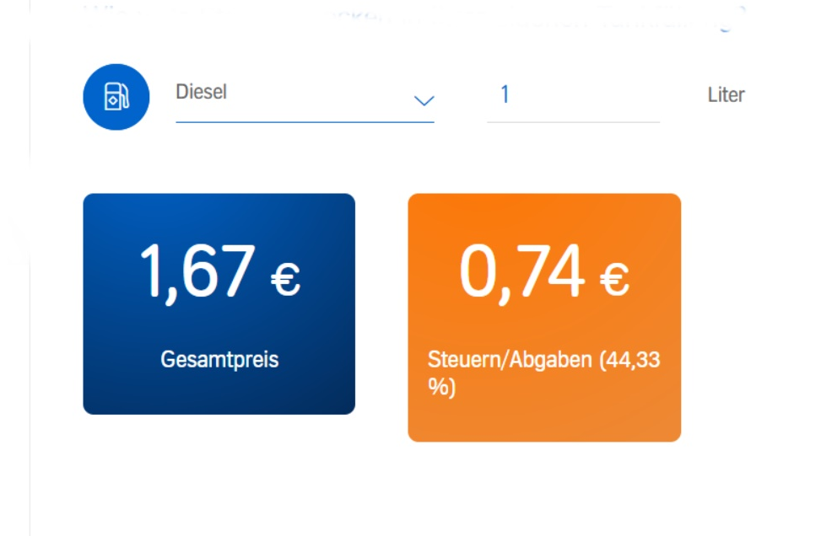Click the Liter unit label
Viewport: 832px width, 536px height.
point(726,95)
